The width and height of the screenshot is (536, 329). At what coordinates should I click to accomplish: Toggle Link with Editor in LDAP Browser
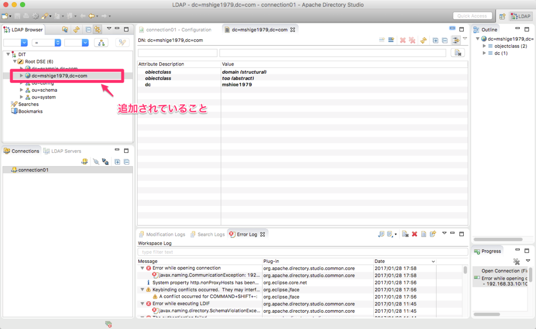tap(97, 30)
